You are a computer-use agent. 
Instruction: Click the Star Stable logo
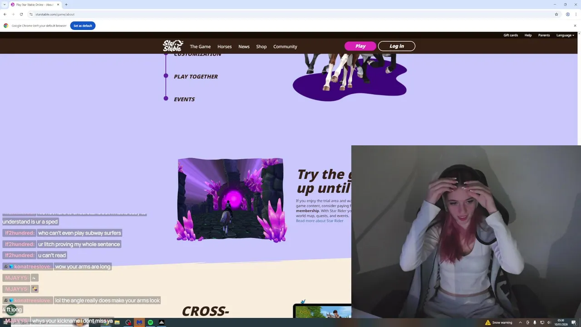[173, 46]
